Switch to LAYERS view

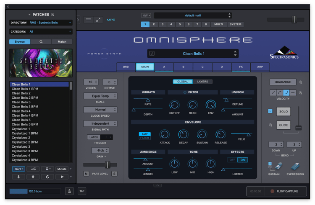coord(202,82)
